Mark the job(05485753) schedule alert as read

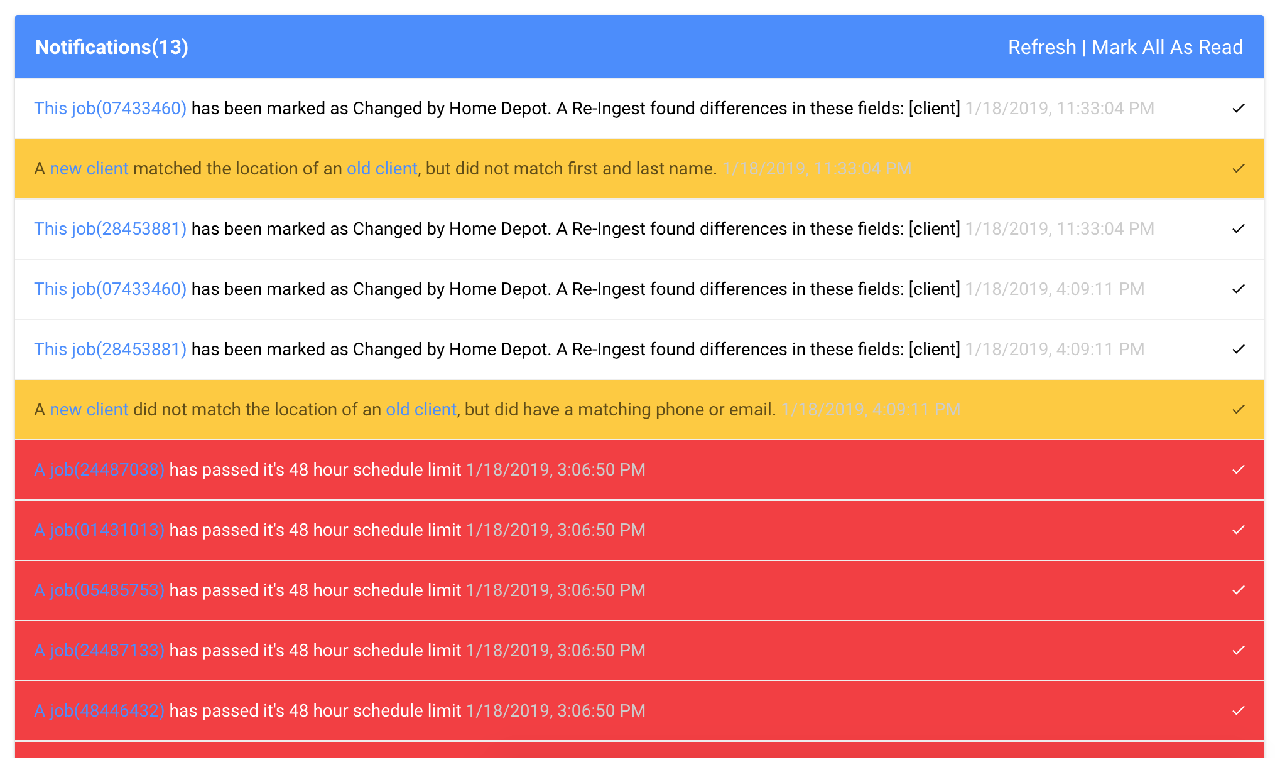(1239, 590)
